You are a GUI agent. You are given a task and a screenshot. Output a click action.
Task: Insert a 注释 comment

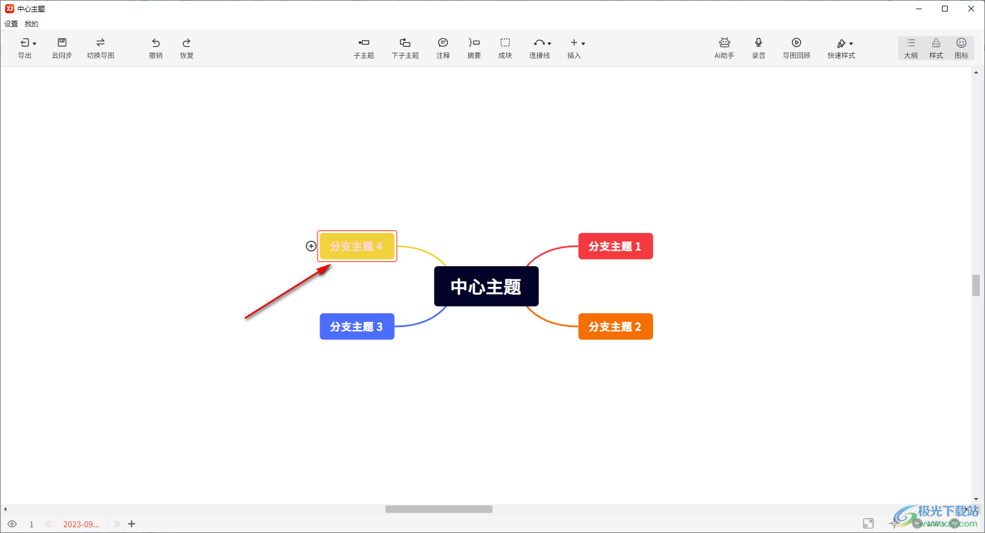click(x=443, y=48)
